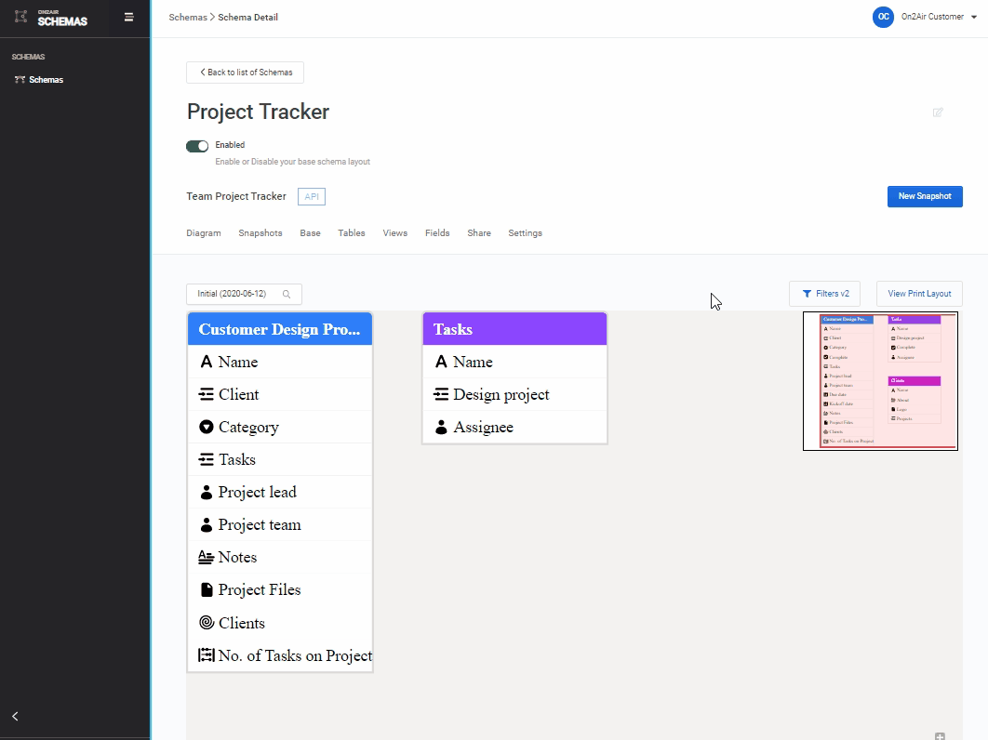Click the spiral icon next to Clients
Image resolution: width=988 pixels, height=740 pixels.
coord(207,623)
